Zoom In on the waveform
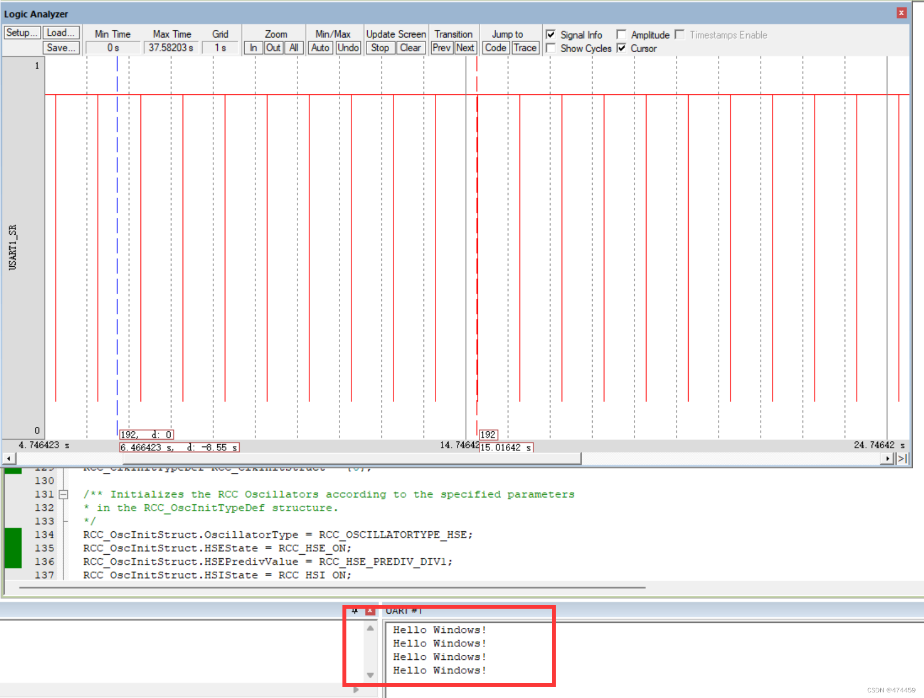 253,48
